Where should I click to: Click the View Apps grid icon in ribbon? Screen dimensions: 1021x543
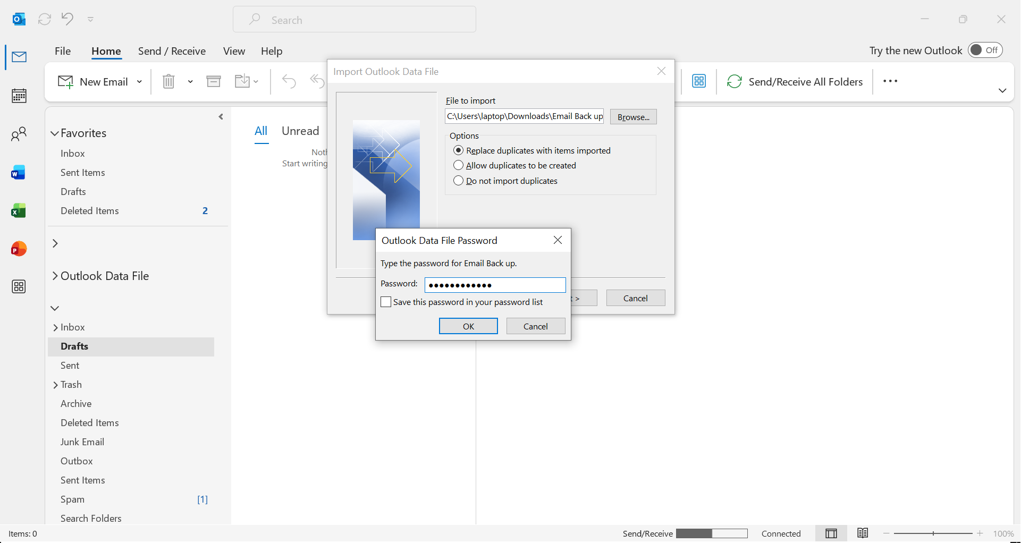699,81
